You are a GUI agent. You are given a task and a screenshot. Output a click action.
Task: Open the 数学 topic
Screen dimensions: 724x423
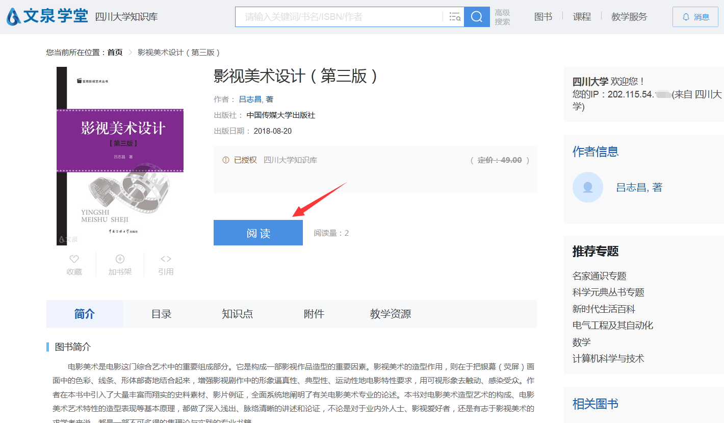pos(582,342)
